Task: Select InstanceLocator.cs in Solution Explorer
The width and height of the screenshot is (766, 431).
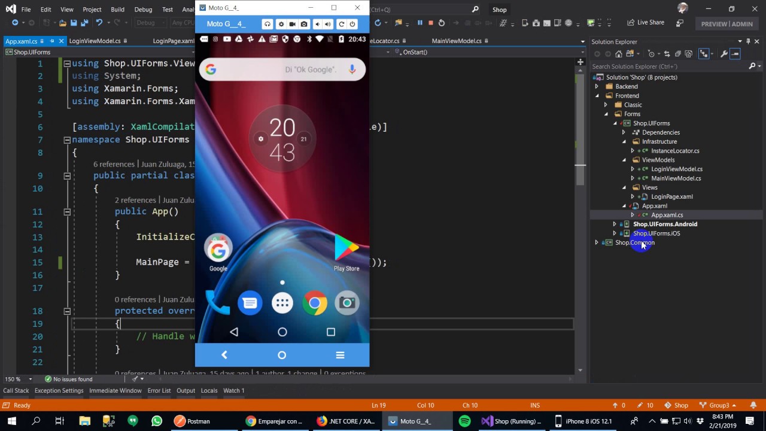Action: (675, 151)
